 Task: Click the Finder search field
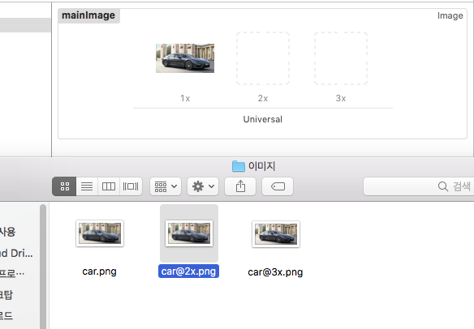tap(419, 186)
